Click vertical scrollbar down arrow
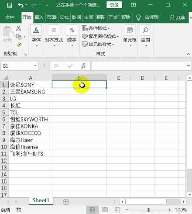The height and width of the screenshot is (214, 192). (x=189, y=195)
